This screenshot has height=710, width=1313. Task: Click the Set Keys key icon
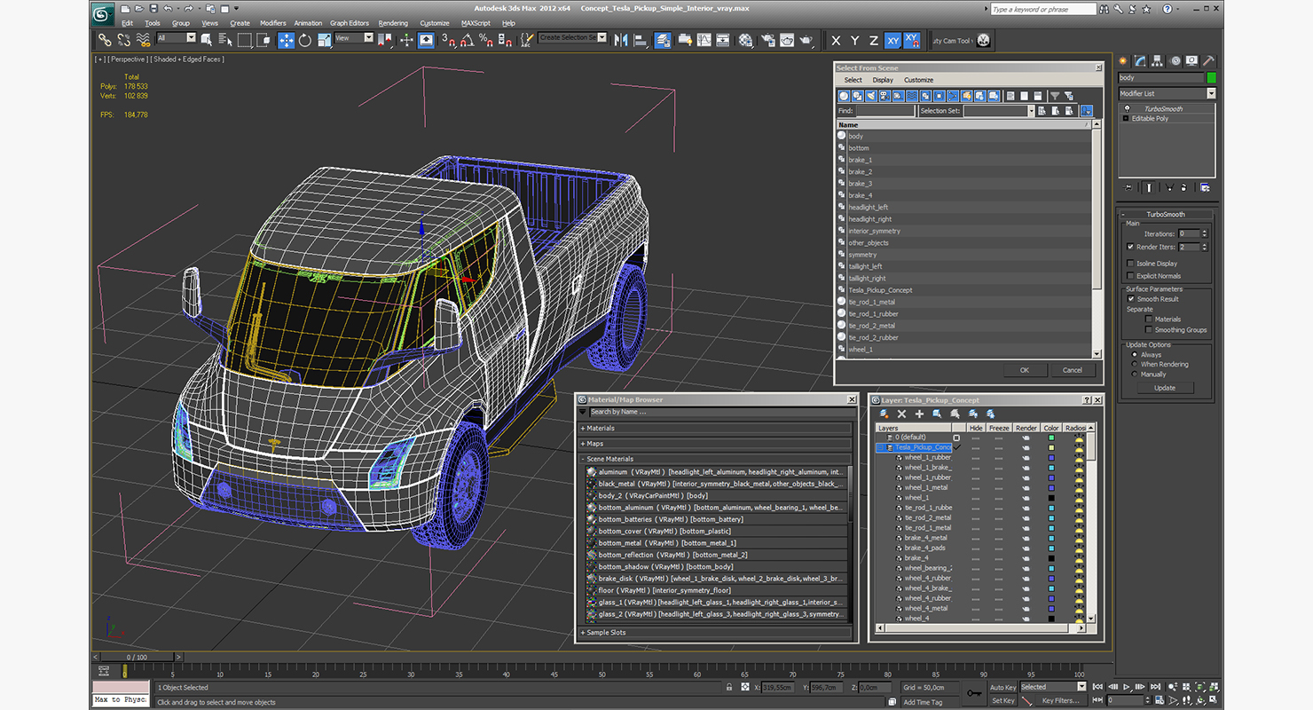[974, 693]
